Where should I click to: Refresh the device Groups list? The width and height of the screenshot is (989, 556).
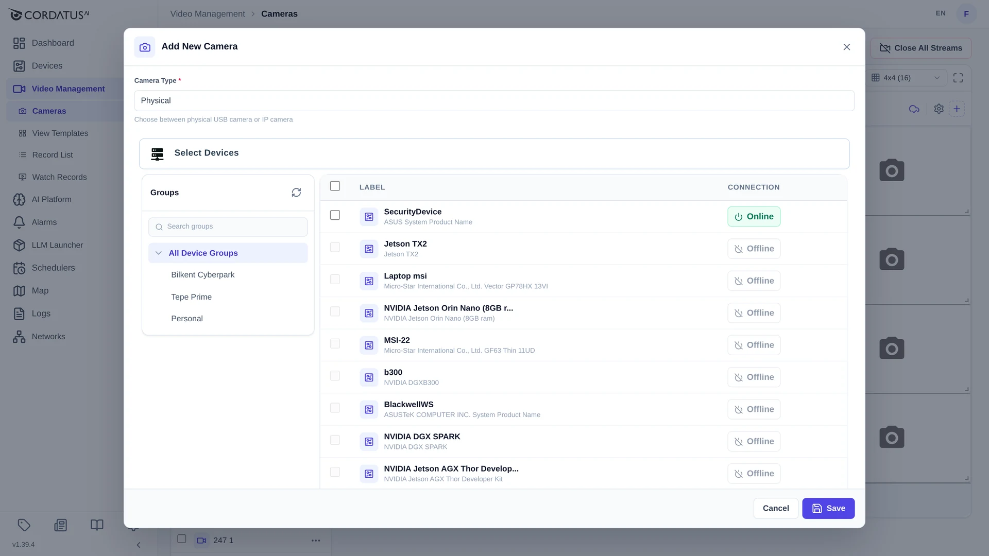(296, 193)
